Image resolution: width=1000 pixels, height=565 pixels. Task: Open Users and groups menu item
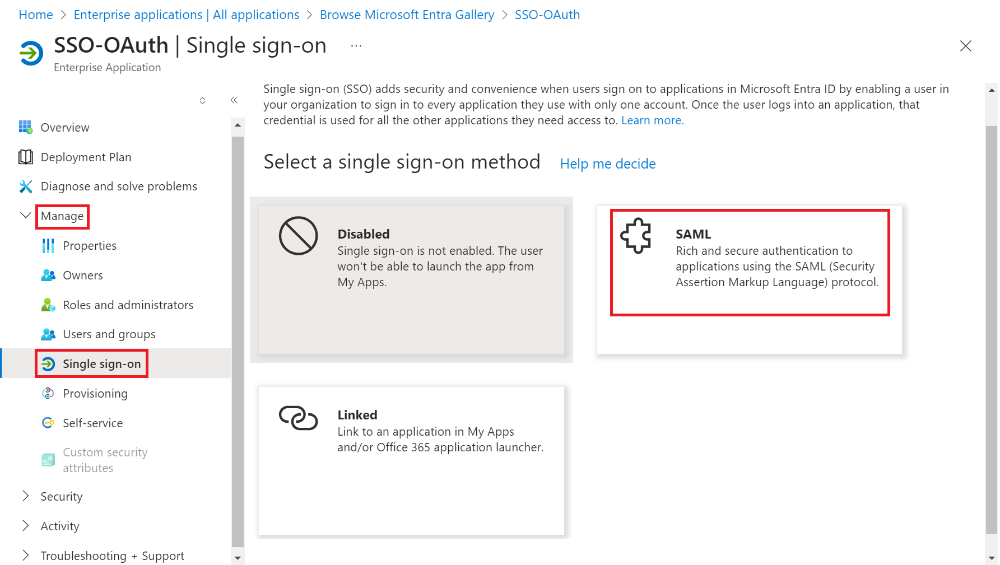[109, 334]
